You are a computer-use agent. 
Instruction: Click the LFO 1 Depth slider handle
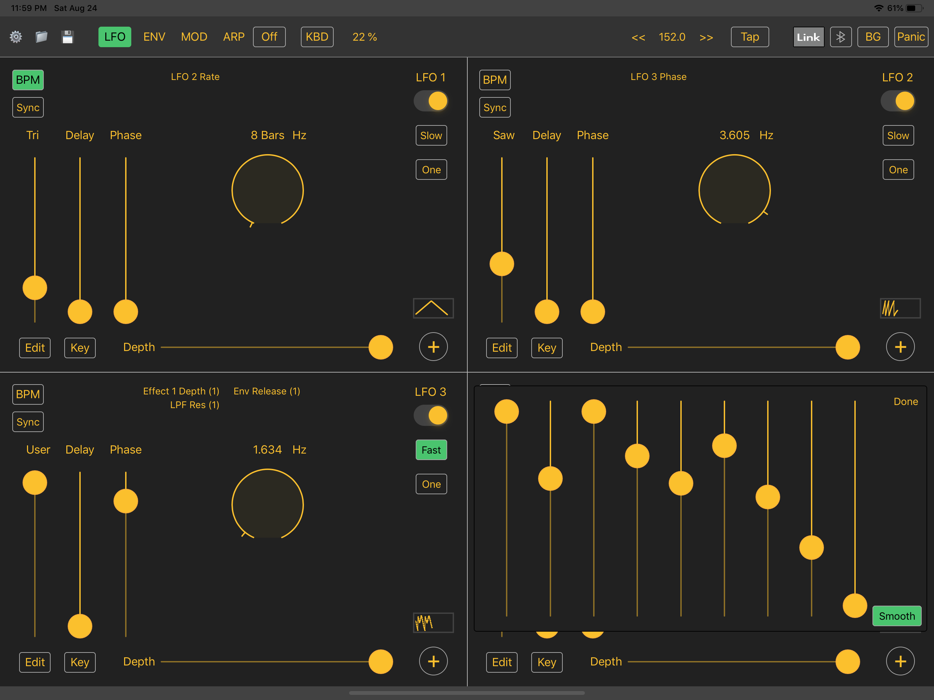pyautogui.click(x=381, y=348)
